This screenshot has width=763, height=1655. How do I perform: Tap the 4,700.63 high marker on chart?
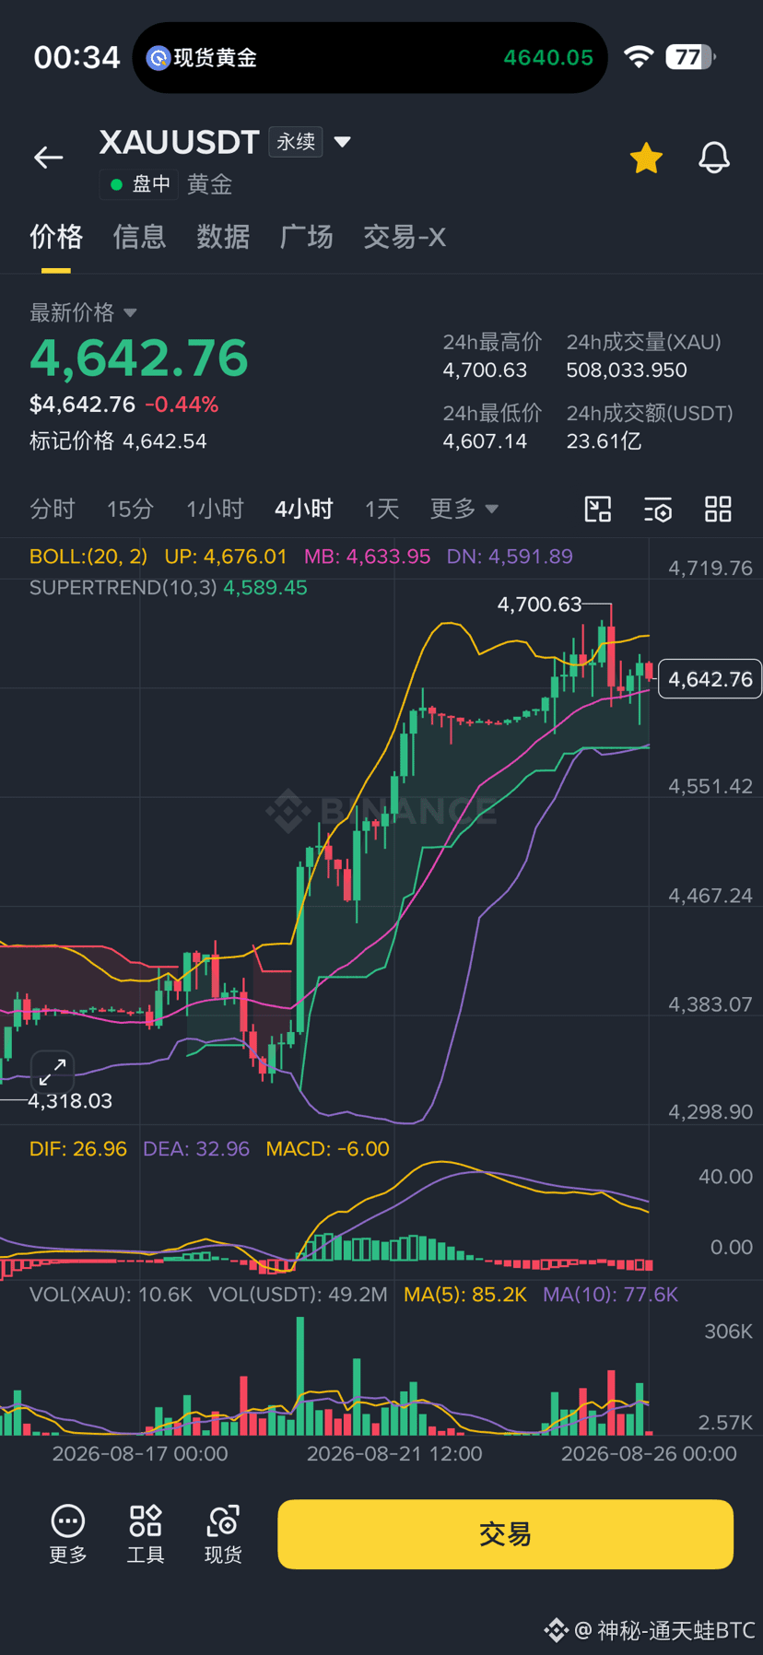pyautogui.click(x=539, y=604)
